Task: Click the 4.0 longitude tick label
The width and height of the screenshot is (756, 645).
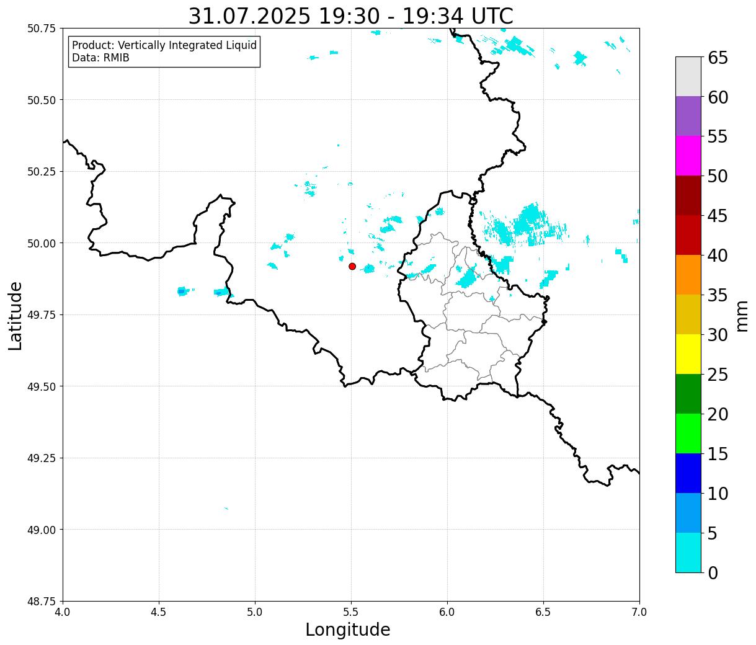Action: pyautogui.click(x=63, y=612)
